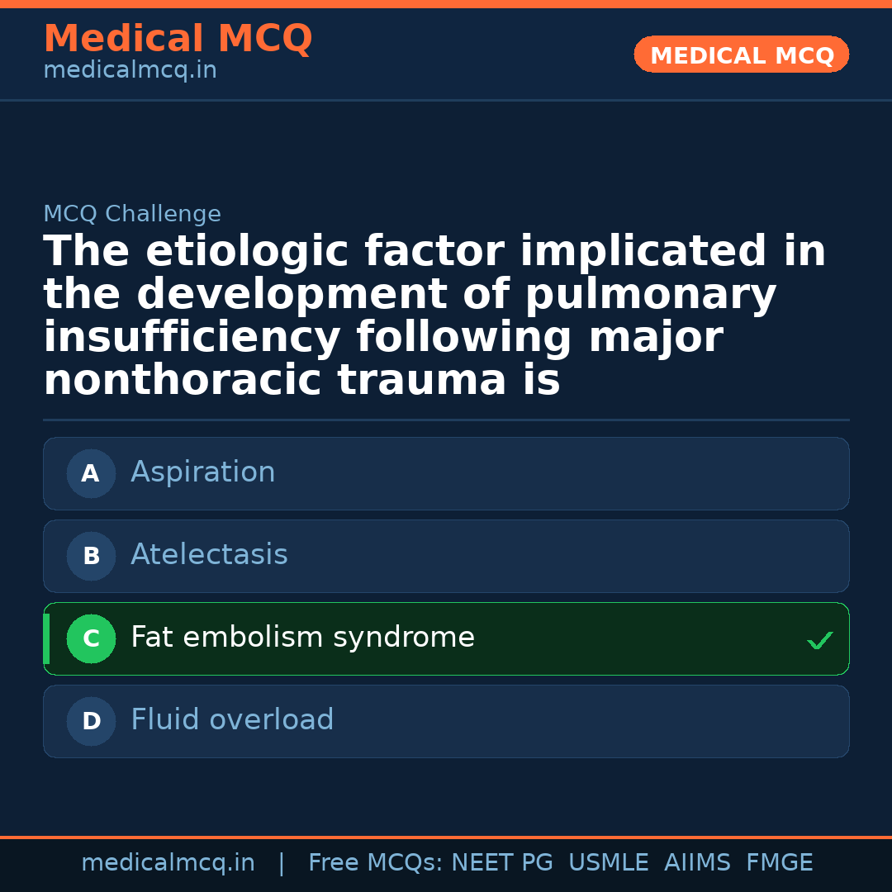This screenshot has height=892, width=892.
Task: Click the circular A option badge
Action: [91, 474]
